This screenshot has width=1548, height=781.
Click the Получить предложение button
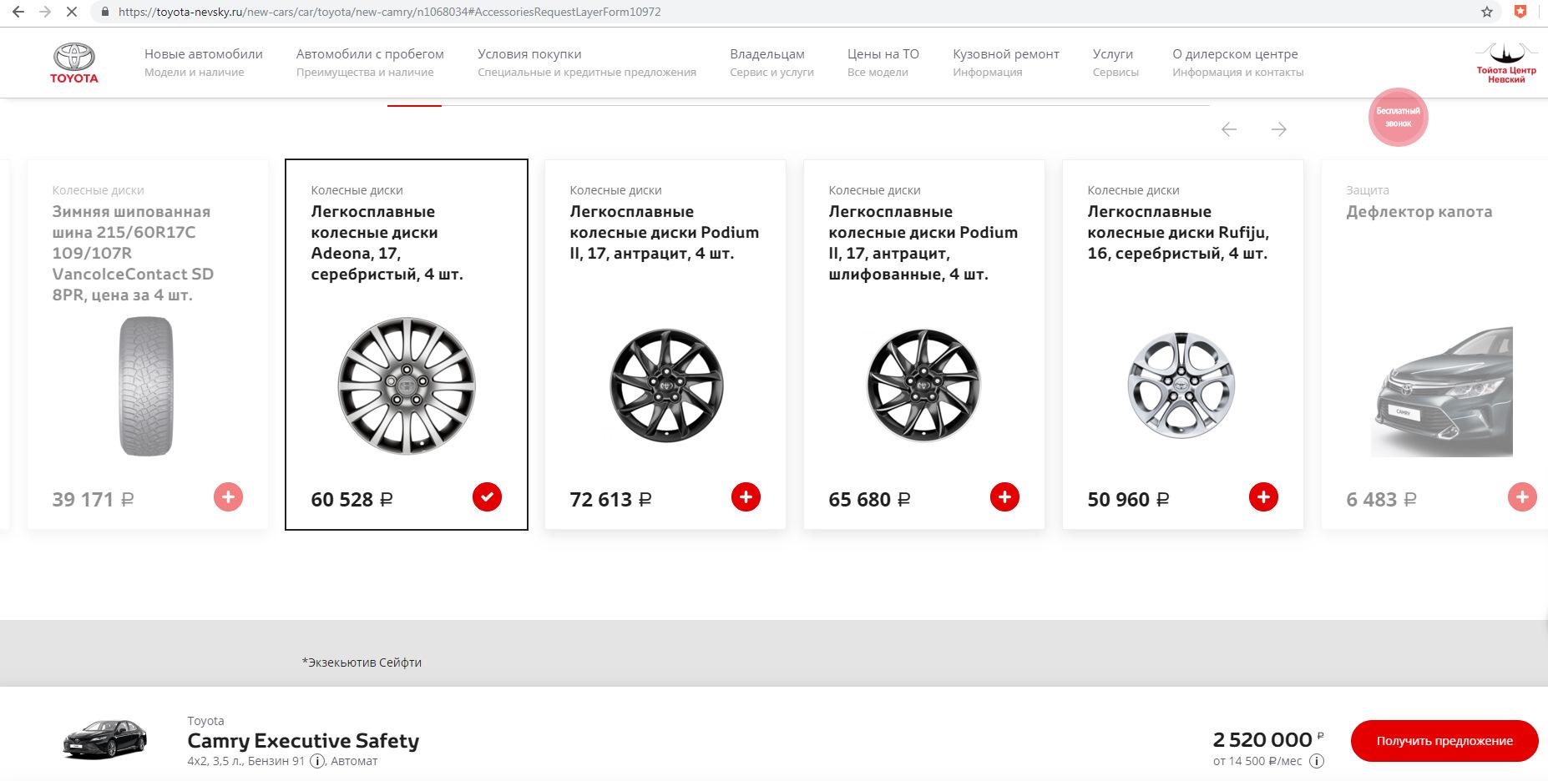tap(1444, 741)
